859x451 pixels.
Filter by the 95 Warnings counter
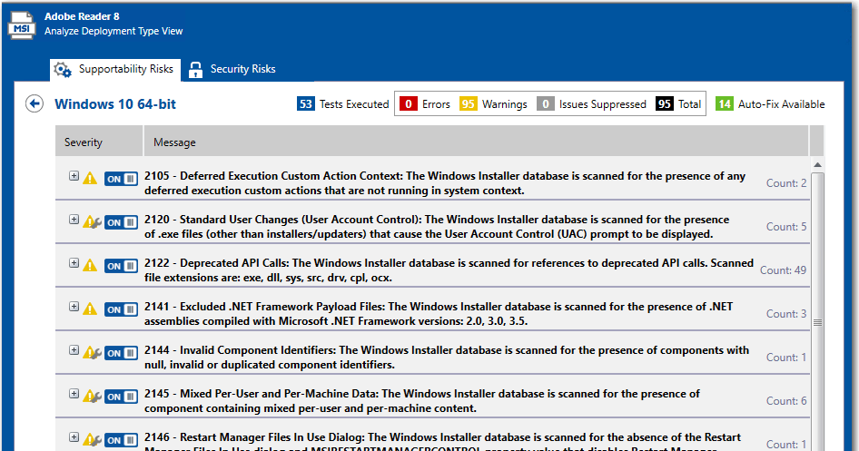(x=493, y=104)
